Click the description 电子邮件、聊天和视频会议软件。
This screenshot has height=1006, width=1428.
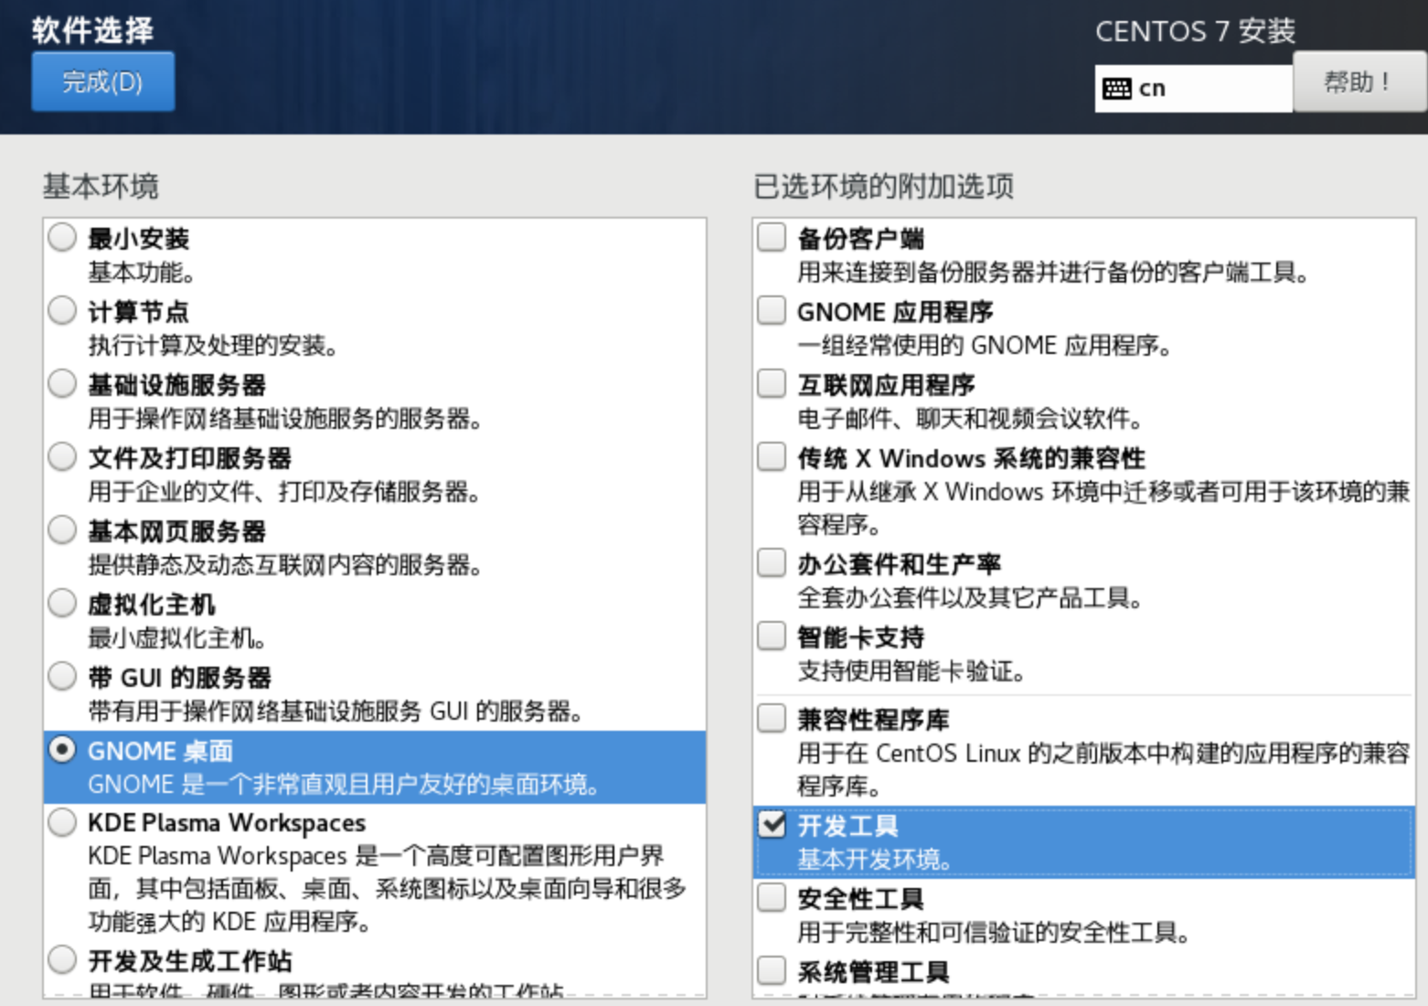[971, 419]
